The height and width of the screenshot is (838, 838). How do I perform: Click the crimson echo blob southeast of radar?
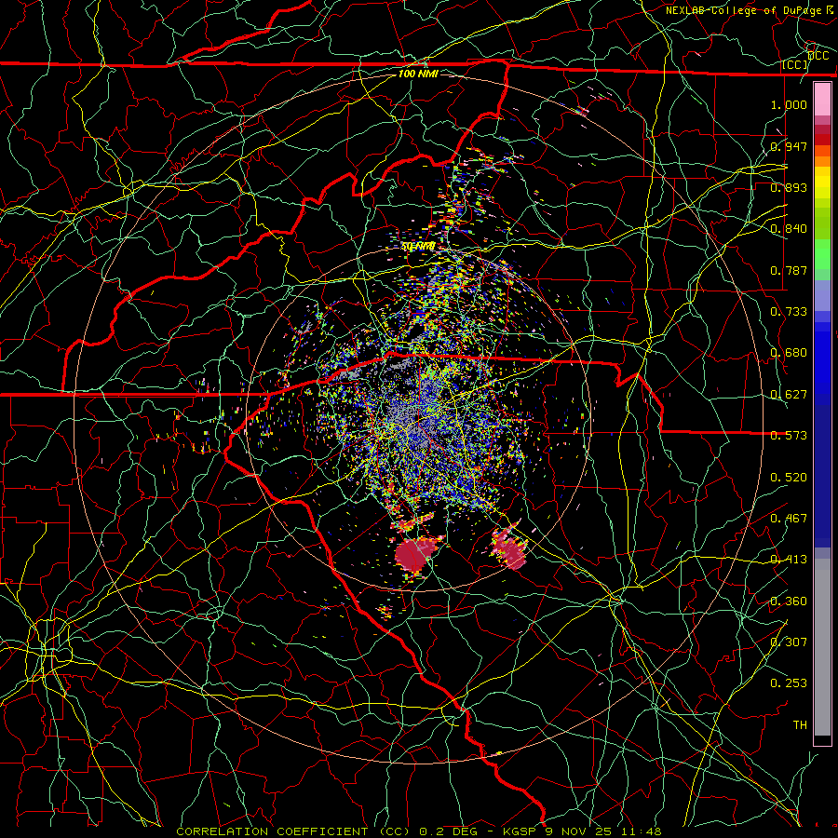(510, 548)
